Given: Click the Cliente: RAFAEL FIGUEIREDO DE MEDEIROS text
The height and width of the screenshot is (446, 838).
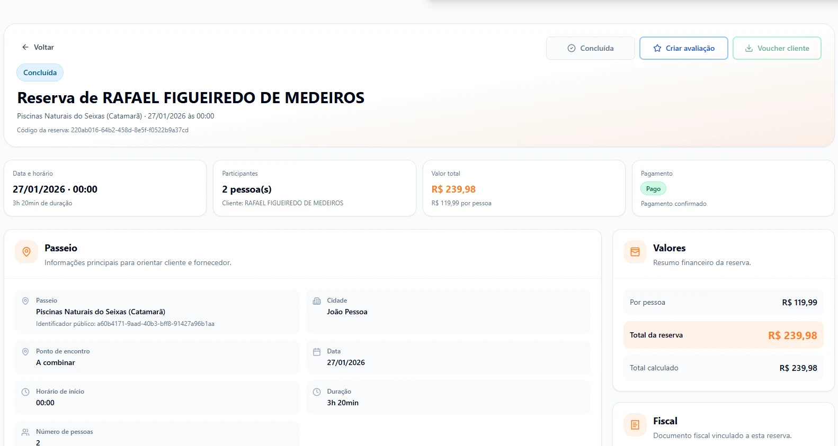Looking at the screenshot, I should coord(283,203).
